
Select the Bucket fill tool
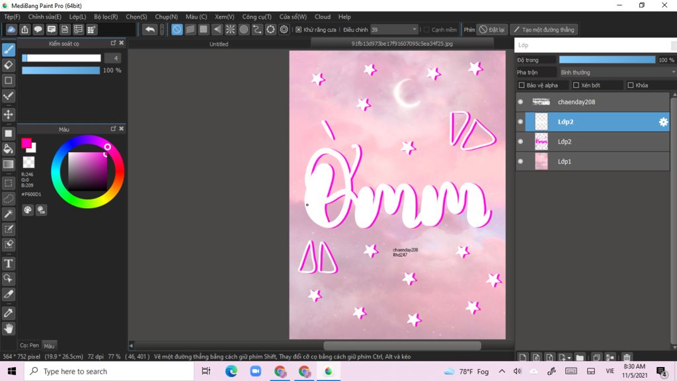tap(9, 149)
